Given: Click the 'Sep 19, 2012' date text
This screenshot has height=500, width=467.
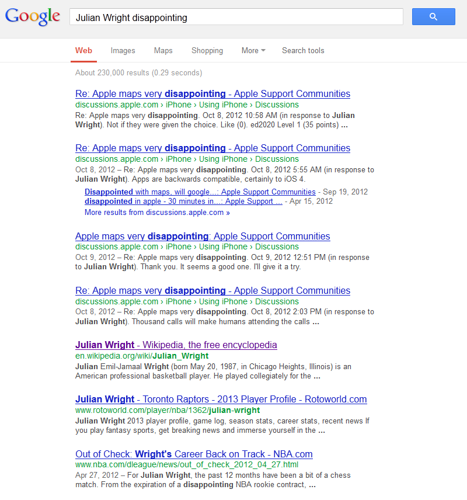Looking at the screenshot, I should (345, 192).
